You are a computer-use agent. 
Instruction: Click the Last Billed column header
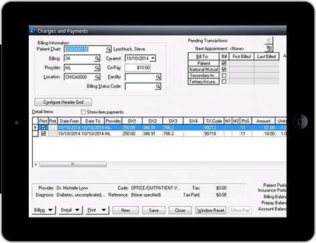pos(266,56)
